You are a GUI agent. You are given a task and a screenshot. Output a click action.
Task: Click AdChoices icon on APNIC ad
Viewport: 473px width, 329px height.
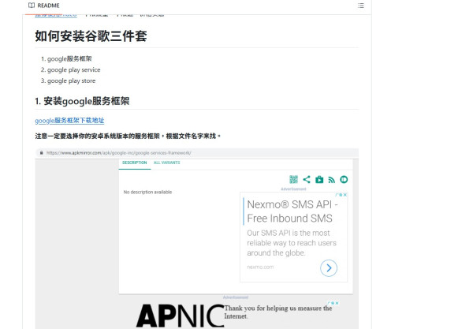331,303
